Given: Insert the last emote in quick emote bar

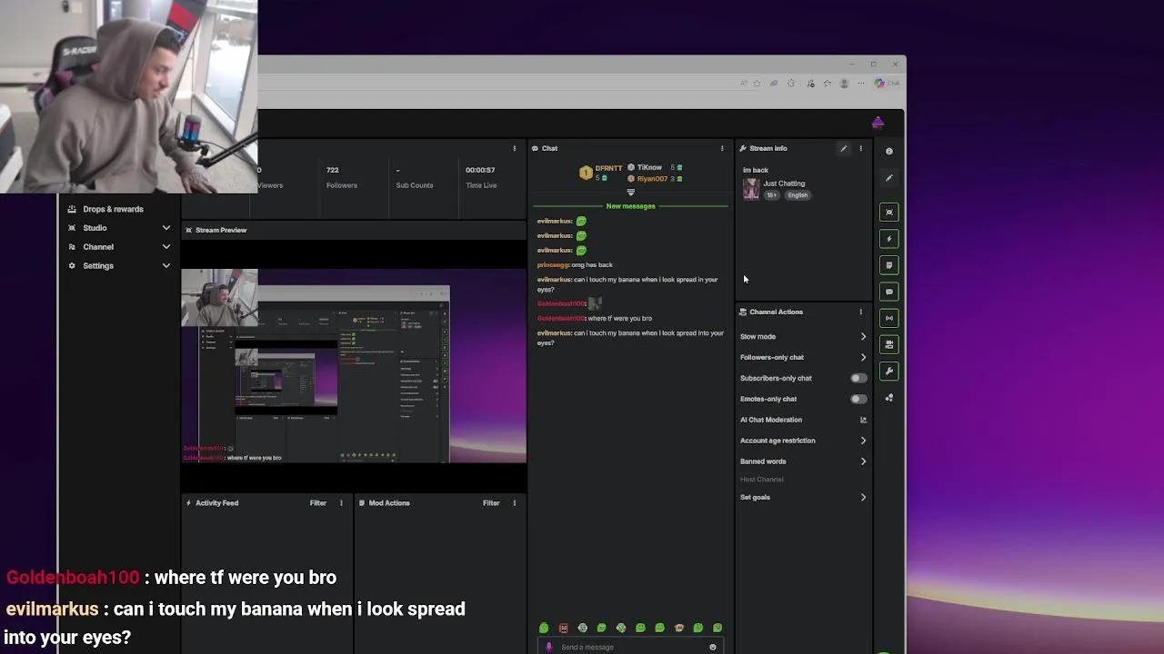Looking at the screenshot, I should (x=717, y=628).
